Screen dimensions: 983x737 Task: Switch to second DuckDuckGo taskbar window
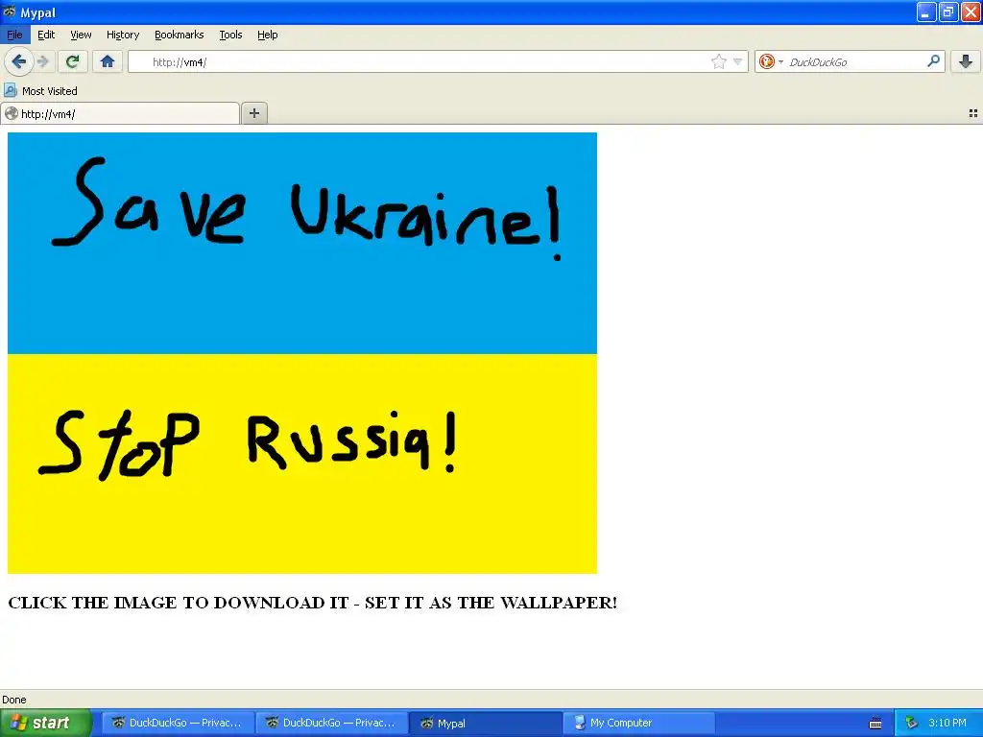point(331,723)
